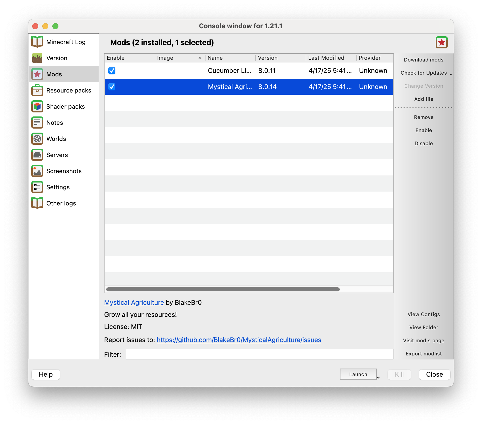The image size is (482, 424).
Task: Click the red star icon top right
Action: click(441, 42)
